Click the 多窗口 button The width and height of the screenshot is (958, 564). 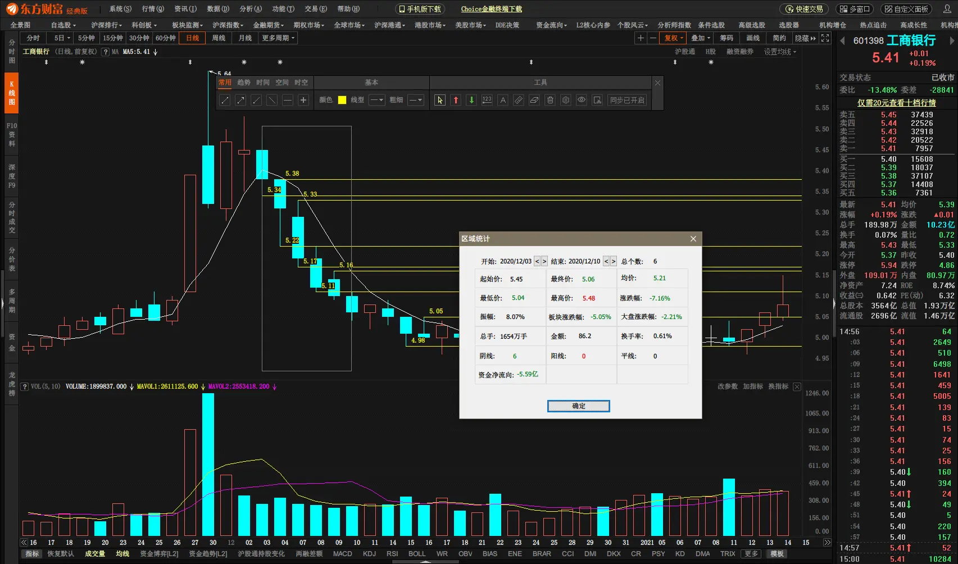click(855, 9)
